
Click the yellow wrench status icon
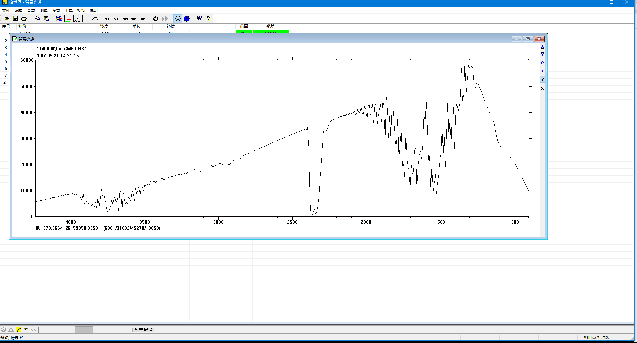(18, 329)
